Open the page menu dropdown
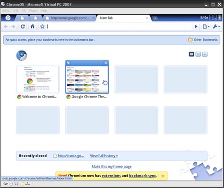This screenshot has width=224, height=188. (206, 27)
